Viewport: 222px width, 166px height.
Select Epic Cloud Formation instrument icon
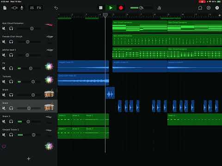49,24
